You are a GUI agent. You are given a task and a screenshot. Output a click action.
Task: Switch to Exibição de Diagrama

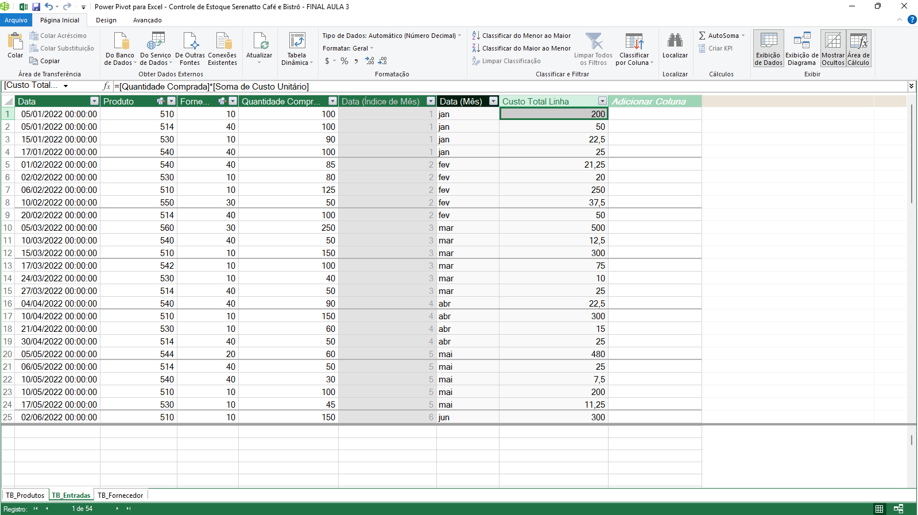coord(802,48)
